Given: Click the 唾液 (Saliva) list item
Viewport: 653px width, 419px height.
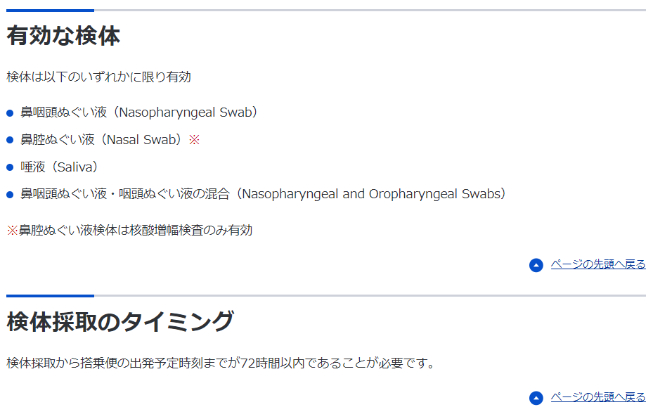Looking at the screenshot, I should pos(59,167).
